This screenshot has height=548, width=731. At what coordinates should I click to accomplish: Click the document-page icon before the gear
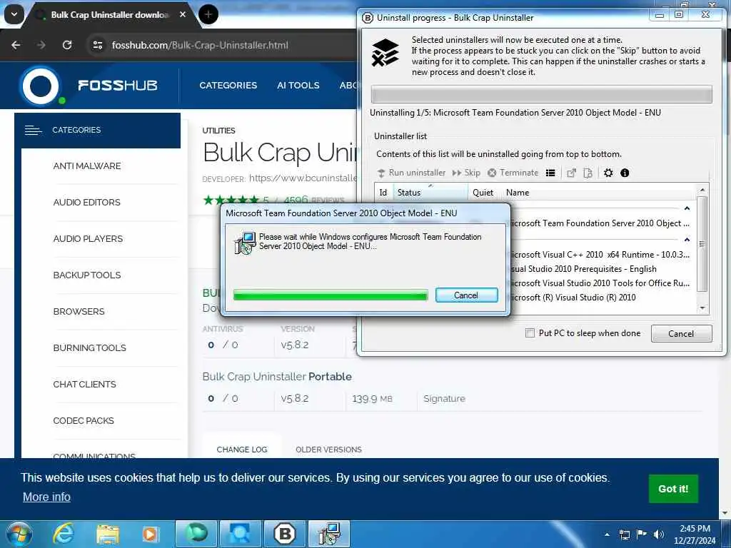click(x=588, y=173)
